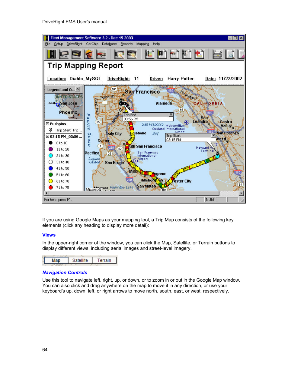
Task: Open the Setup menu
Action: coord(59,44)
